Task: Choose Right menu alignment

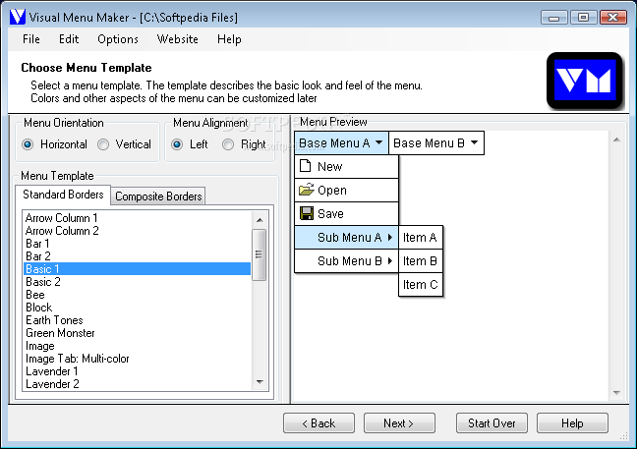Action: (228, 144)
